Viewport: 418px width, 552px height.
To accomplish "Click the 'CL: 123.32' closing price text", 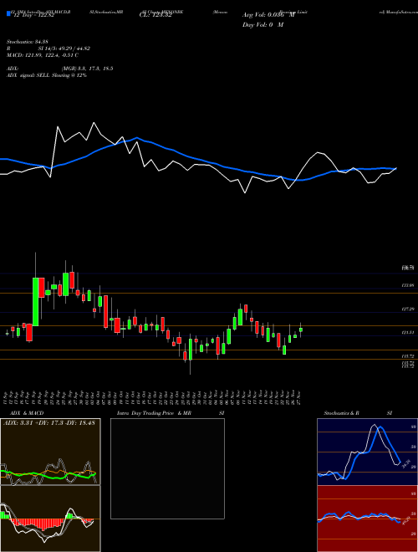I will [155, 16].
